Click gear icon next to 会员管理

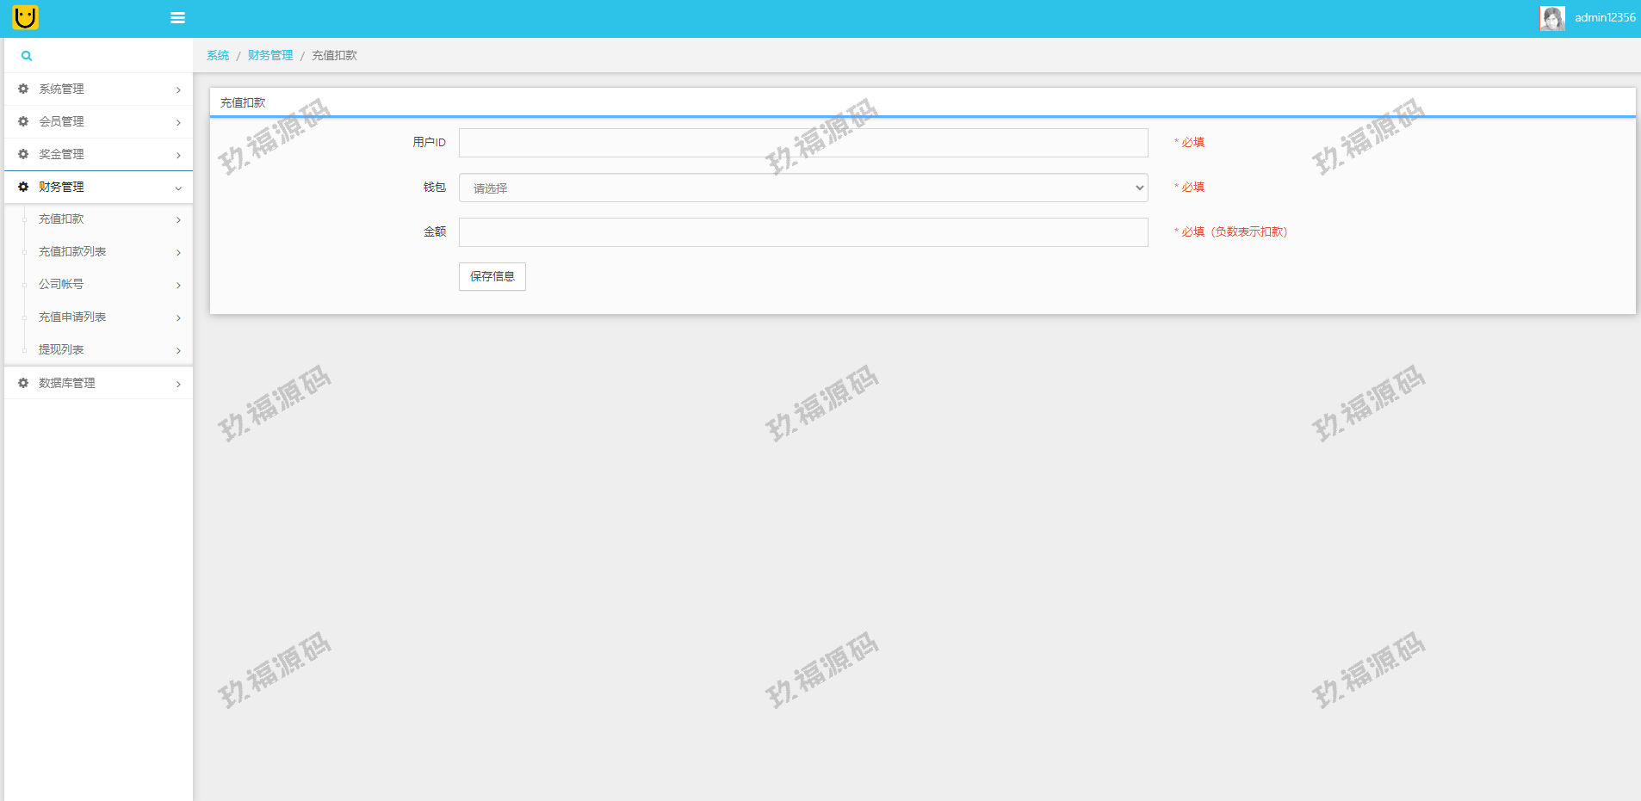point(23,122)
